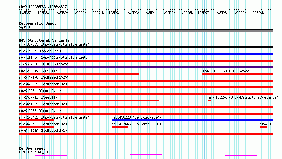Click the red nsv6441929 variant bar
Image resolution: width=282 pixels, height=159 pixels.
click(x=146, y=134)
